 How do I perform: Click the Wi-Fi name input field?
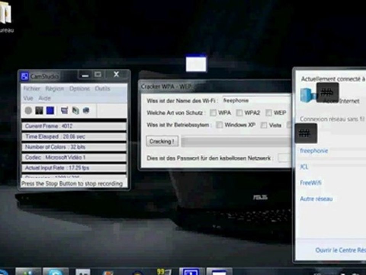(x=257, y=100)
